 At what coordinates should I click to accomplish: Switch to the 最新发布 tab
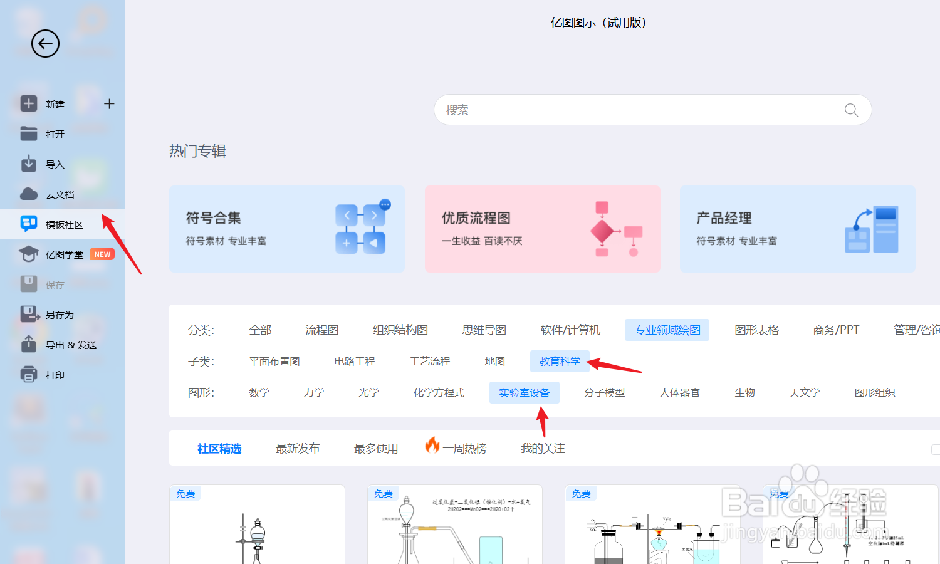point(298,448)
